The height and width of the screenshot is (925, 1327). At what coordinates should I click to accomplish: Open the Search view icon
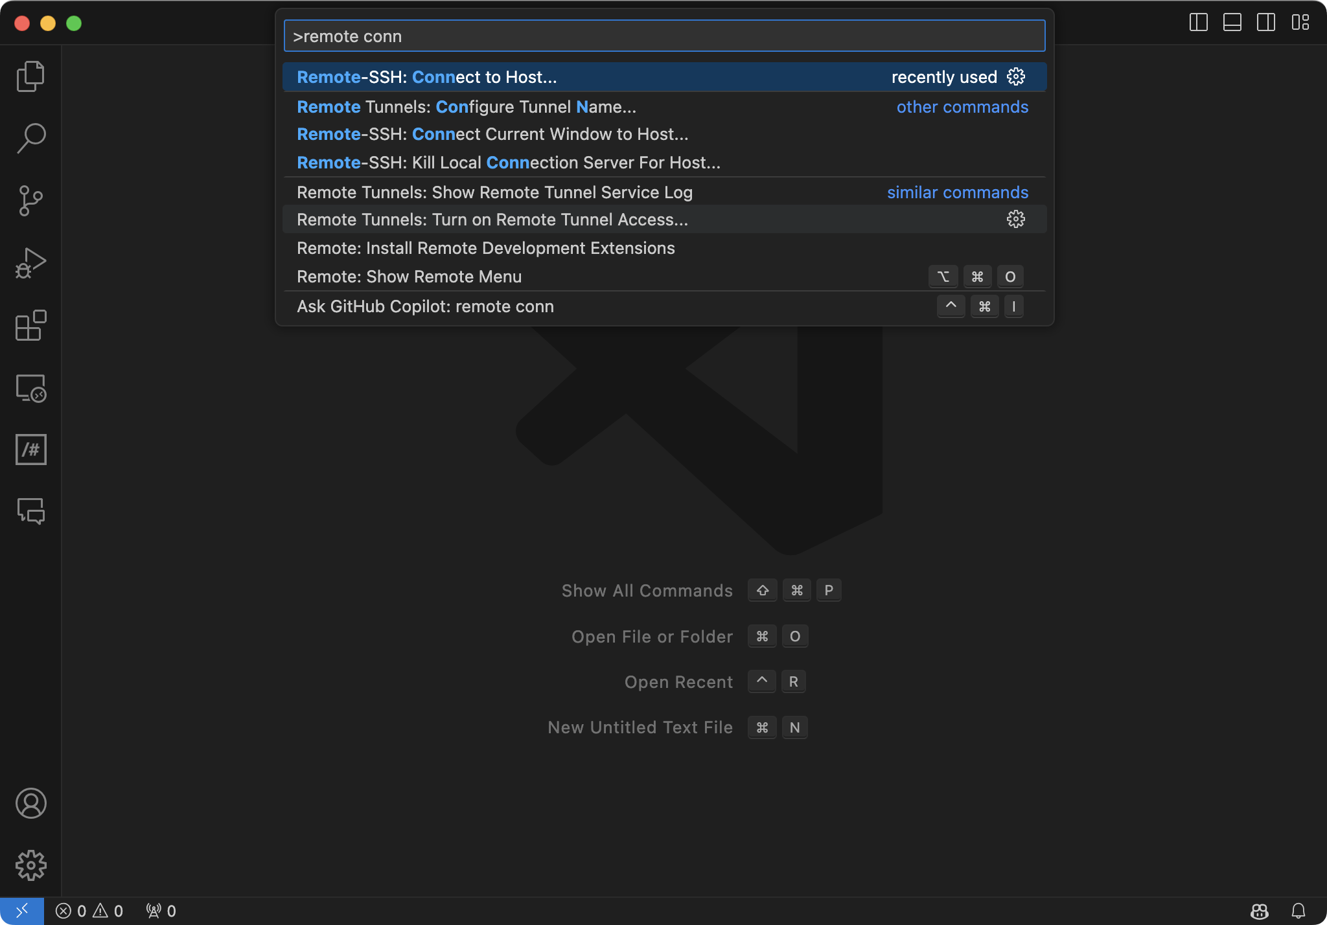pos(30,139)
